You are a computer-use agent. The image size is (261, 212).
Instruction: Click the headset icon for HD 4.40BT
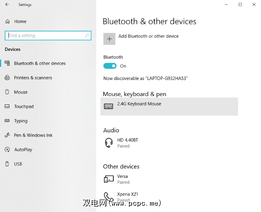109,143
